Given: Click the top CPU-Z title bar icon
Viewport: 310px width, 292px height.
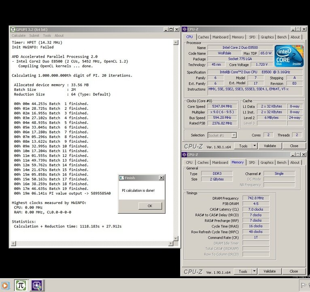Looking at the screenshot, I should (x=185, y=29).
